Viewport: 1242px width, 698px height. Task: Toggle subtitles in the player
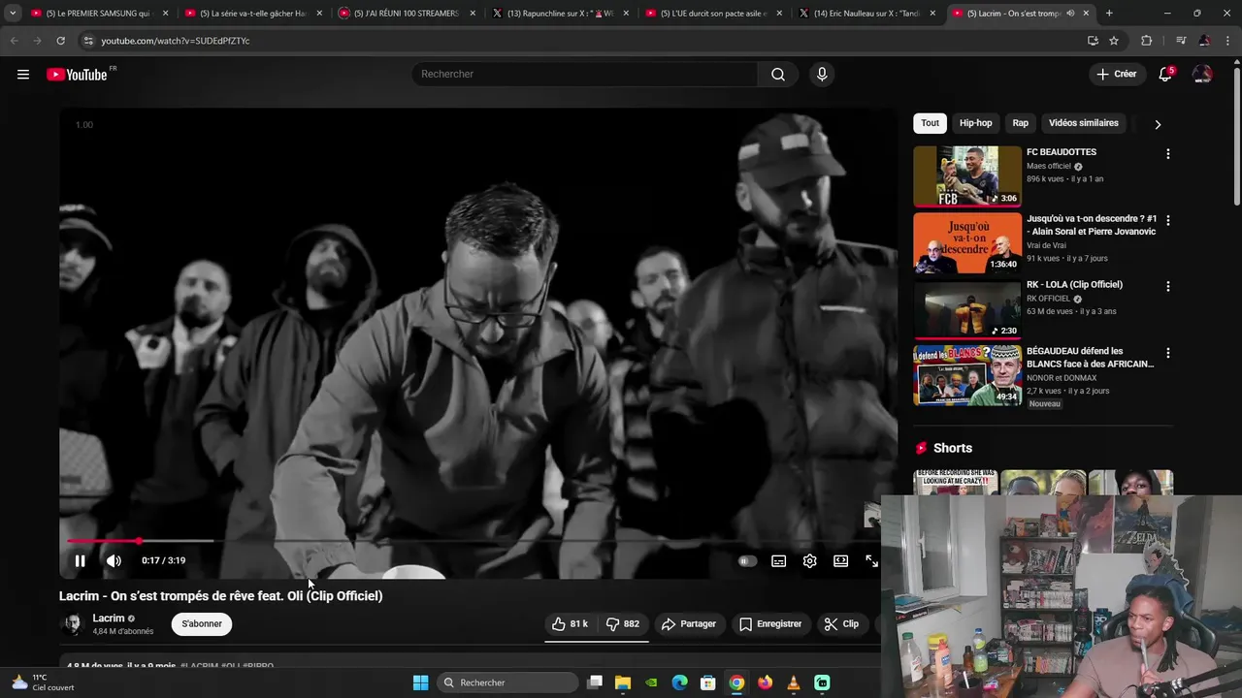click(x=778, y=560)
